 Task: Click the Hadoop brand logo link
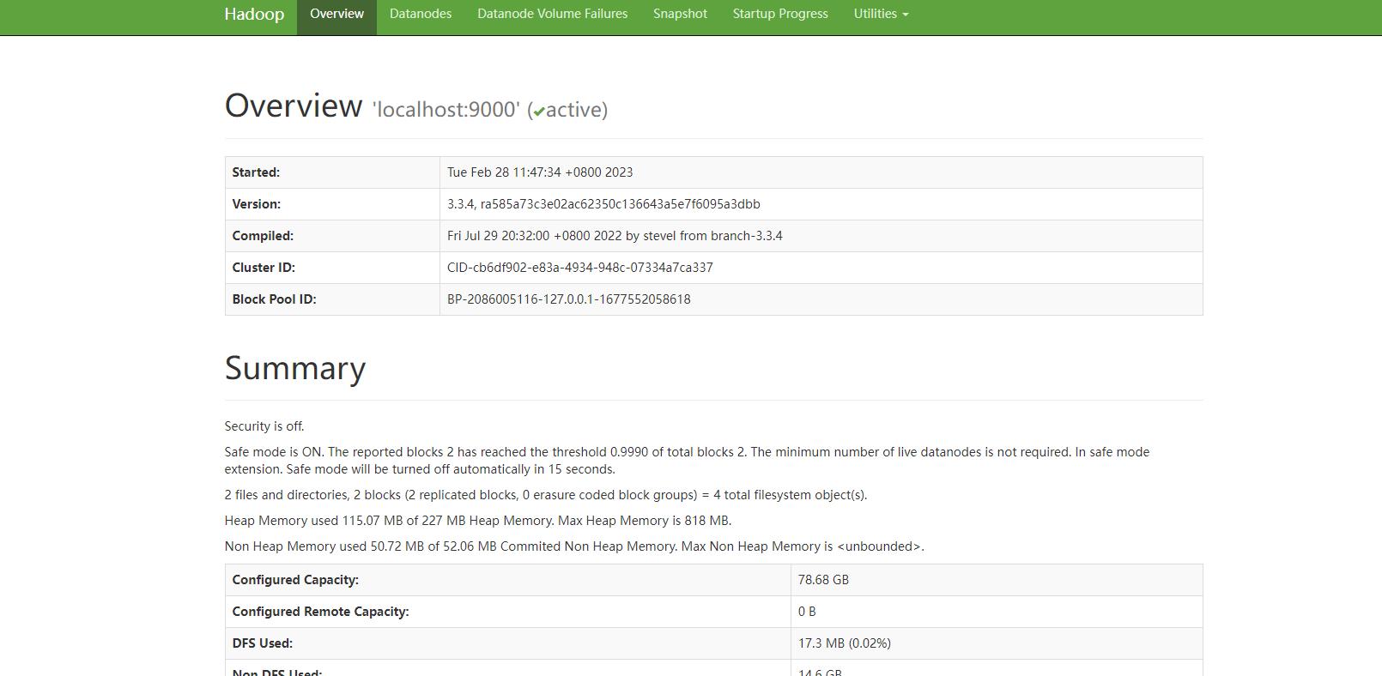254,15
